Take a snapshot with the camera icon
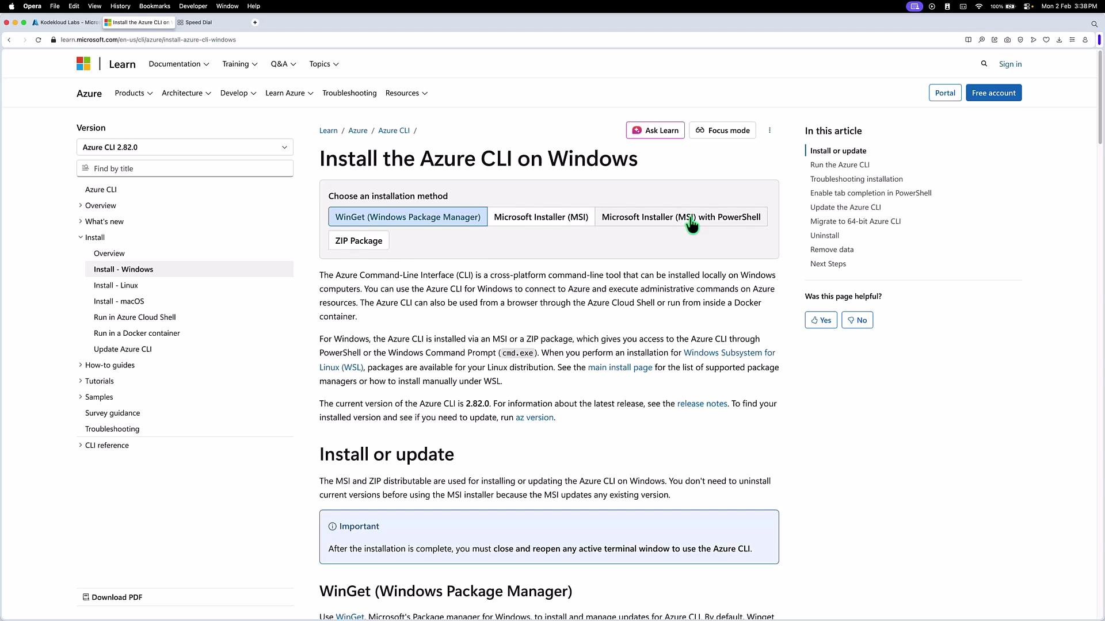Image resolution: width=1105 pixels, height=621 pixels. pos(1007,40)
